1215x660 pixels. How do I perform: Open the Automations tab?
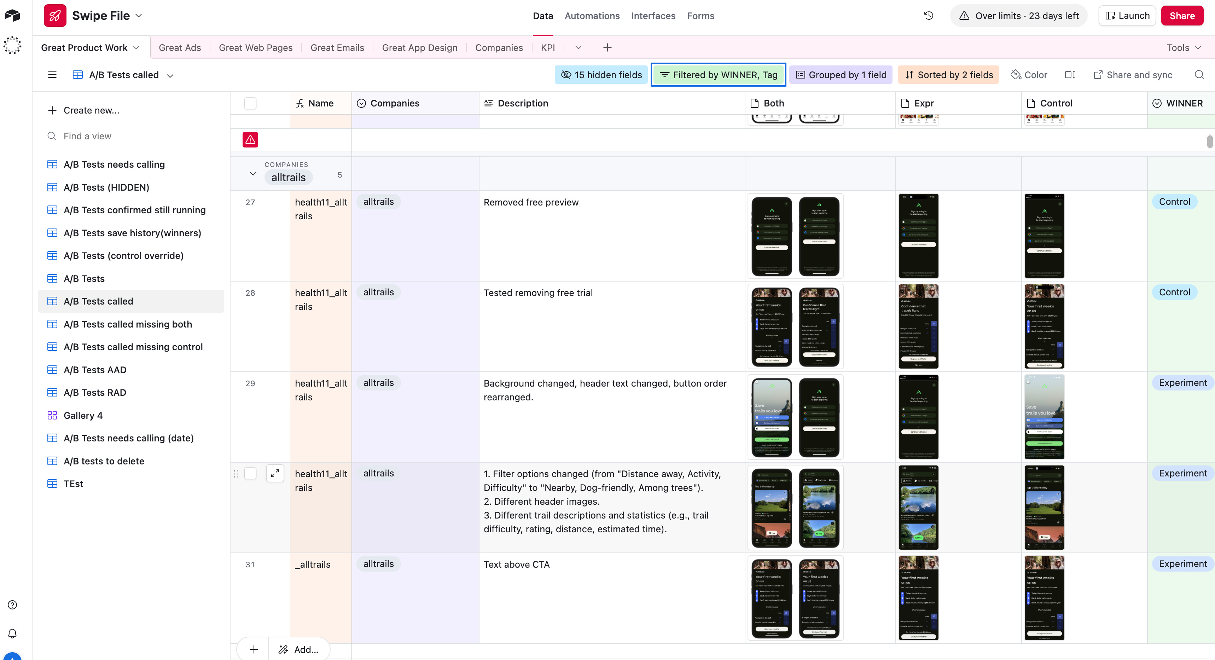pos(592,16)
